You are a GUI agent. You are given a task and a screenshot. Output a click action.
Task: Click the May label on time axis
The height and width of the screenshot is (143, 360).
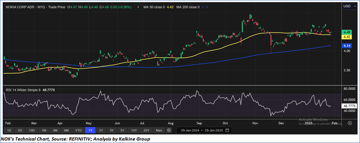click(89, 123)
